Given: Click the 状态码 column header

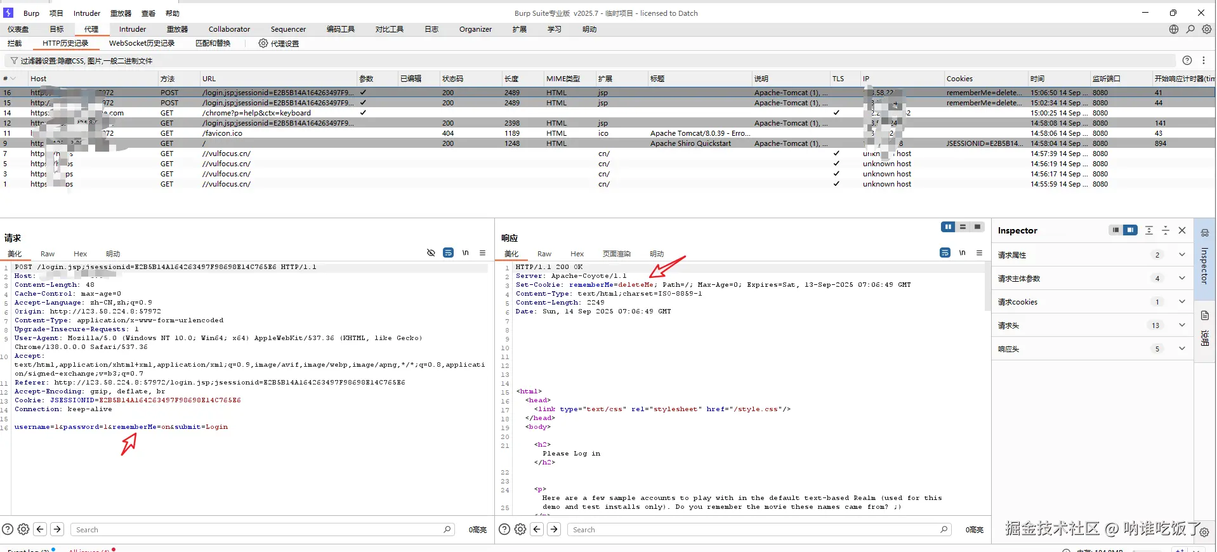Looking at the screenshot, I should (x=452, y=79).
